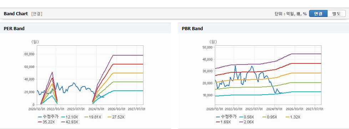Click the PER Band panel heading

pos(14,28)
